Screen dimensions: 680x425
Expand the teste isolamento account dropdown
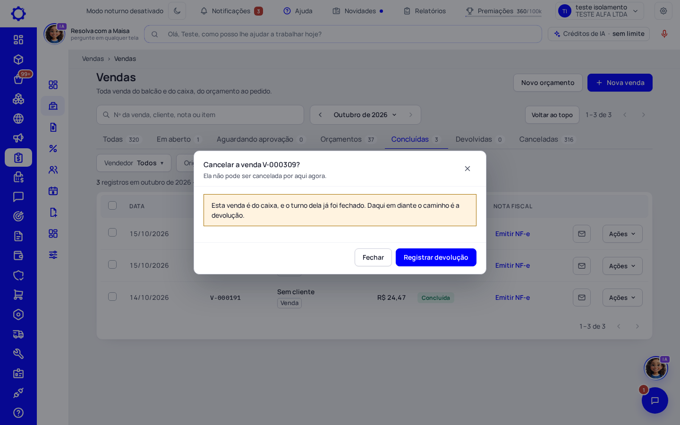point(600,11)
